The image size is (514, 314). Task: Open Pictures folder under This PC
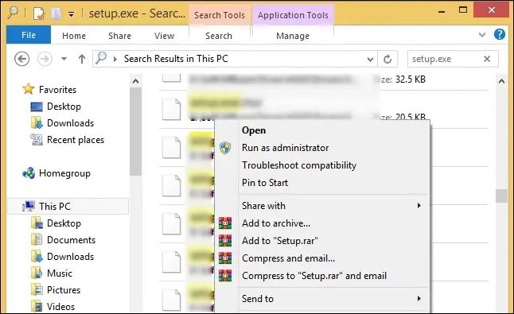[64, 290]
